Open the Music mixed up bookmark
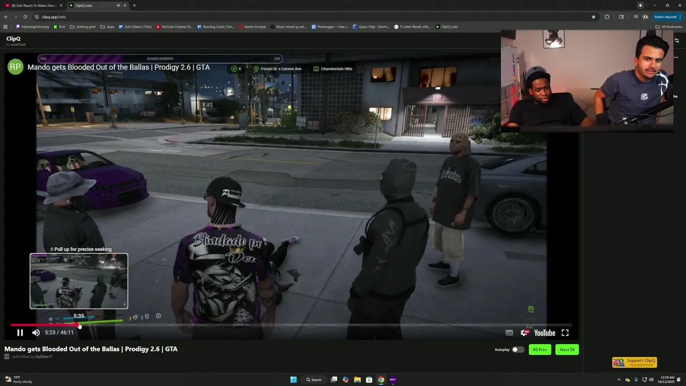The image size is (686, 386). tap(288, 27)
